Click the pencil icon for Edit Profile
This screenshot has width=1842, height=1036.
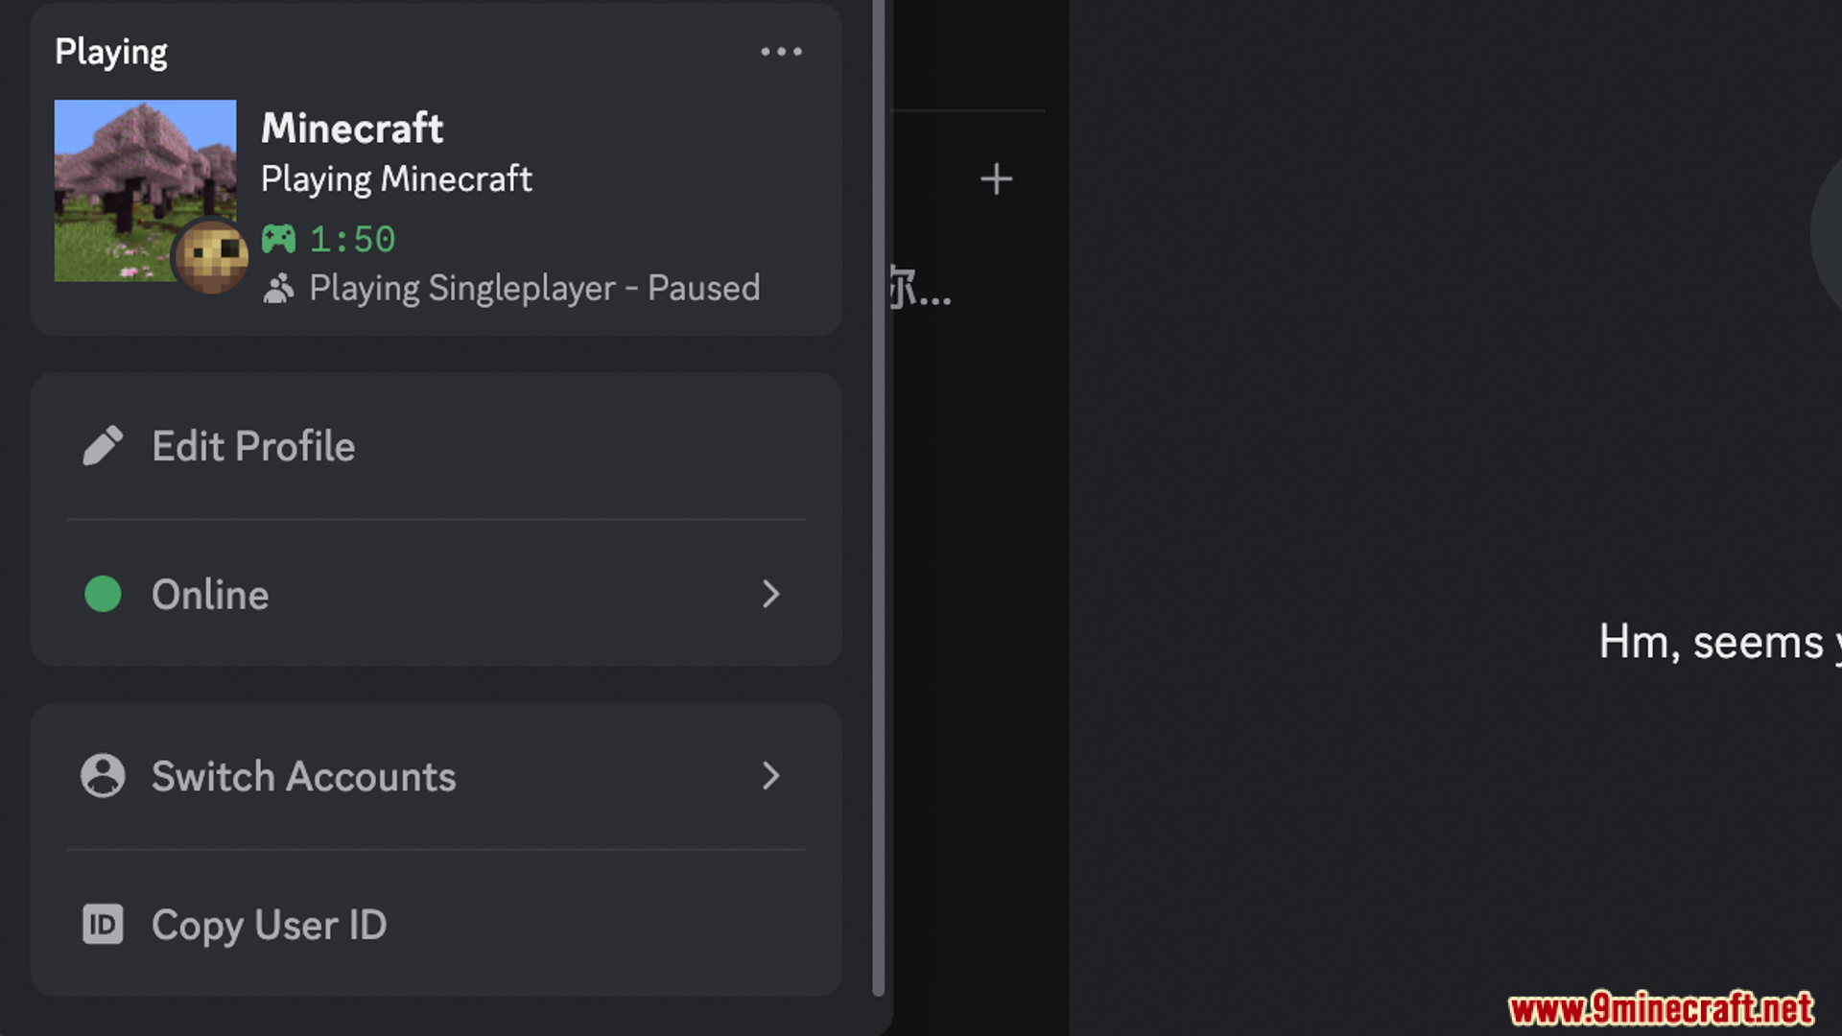tap(103, 446)
